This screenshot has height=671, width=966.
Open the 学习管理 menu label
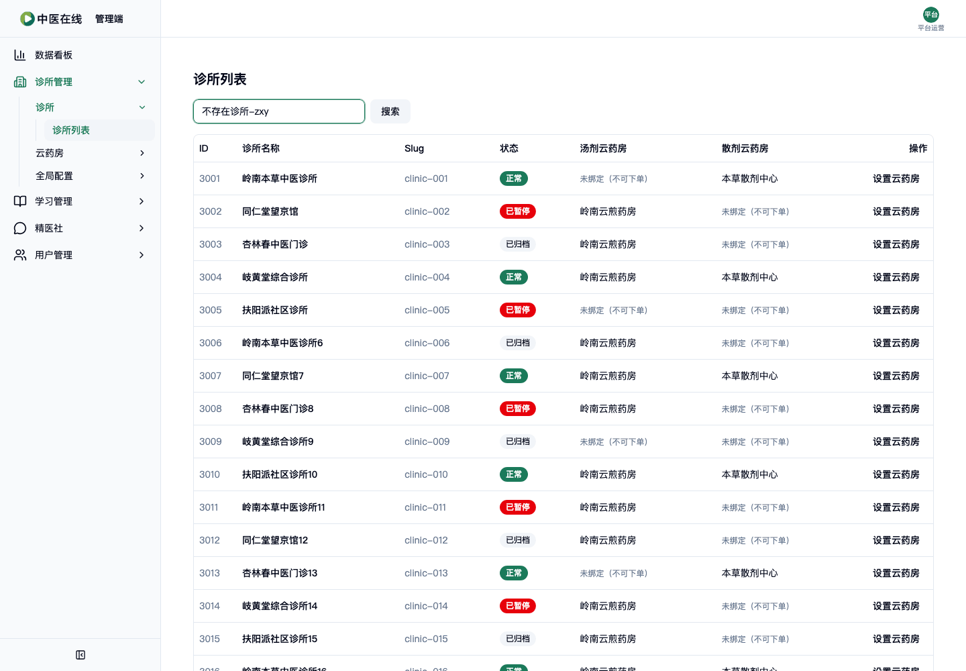[x=54, y=201]
